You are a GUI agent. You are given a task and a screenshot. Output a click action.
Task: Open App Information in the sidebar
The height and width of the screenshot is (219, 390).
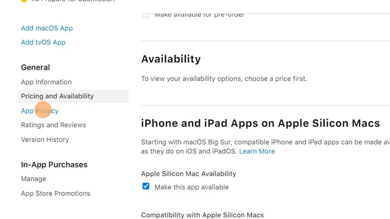click(46, 82)
